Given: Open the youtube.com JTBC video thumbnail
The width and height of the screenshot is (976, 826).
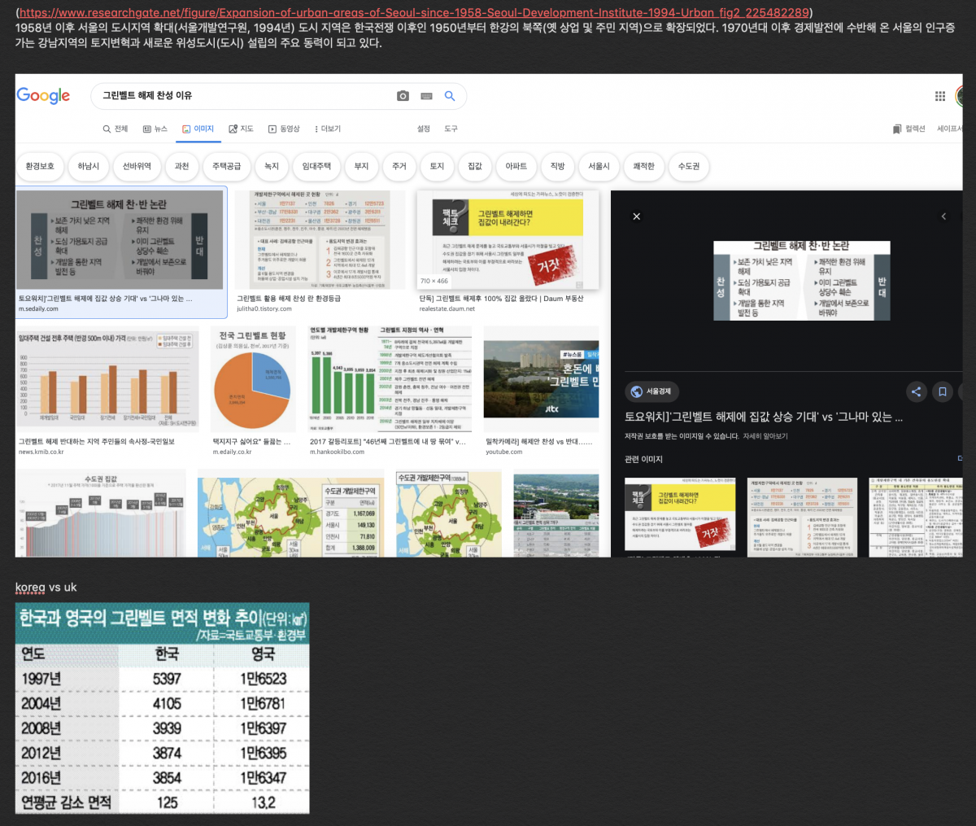Looking at the screenshot, I should click(x=541, y=379).
